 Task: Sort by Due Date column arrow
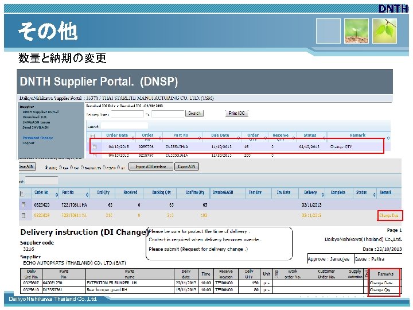[x=239, y=138]
